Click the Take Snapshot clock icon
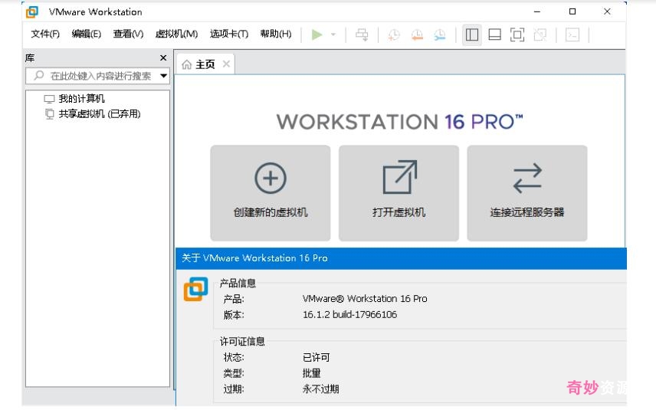Screen dimensions: 656x410 click(x=394, y=34)
